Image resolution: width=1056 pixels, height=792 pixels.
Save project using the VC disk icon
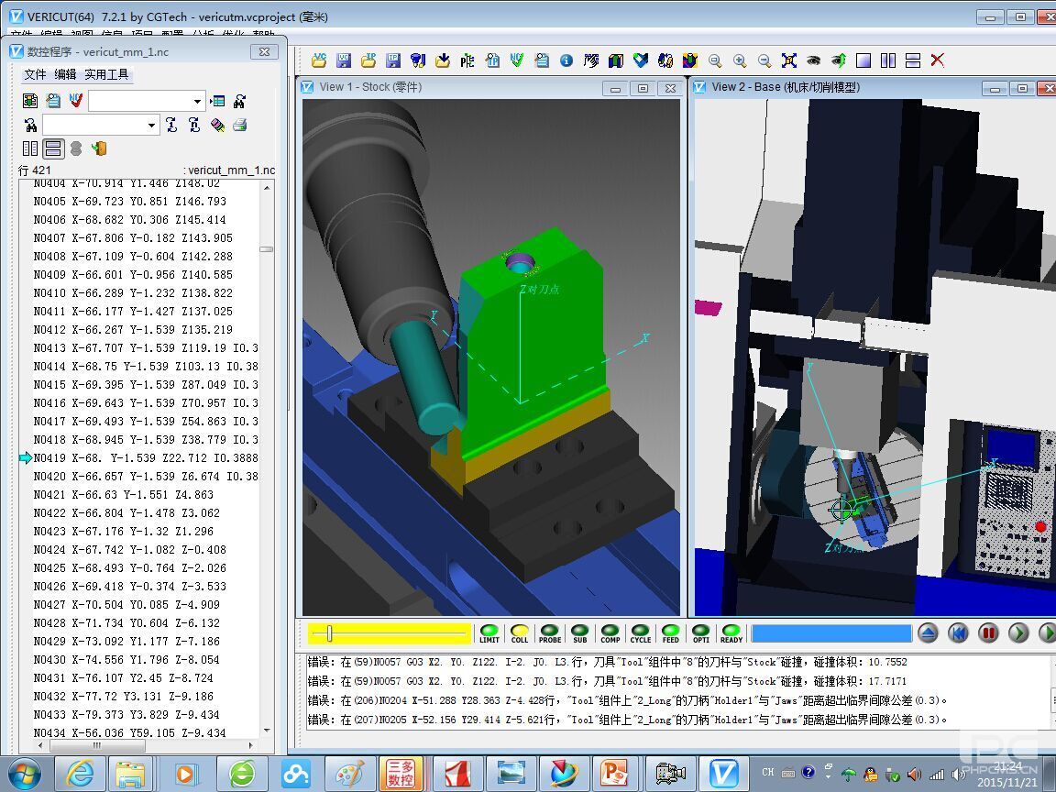point(344,60)
